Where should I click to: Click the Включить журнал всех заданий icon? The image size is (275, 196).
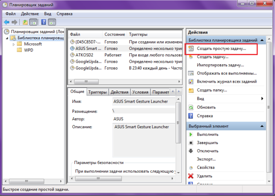point(191,81)
